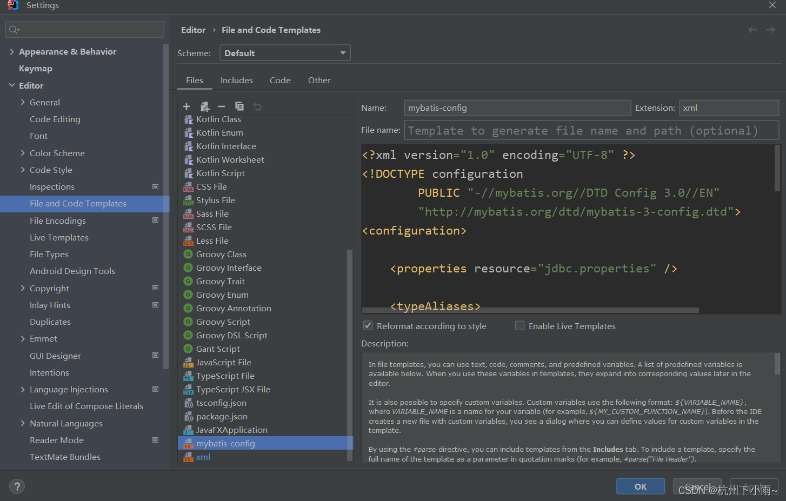This screenshot has width=786, height=501.
Task: Click the horizontal scrollbar under template code
Action: pos(530,310)
